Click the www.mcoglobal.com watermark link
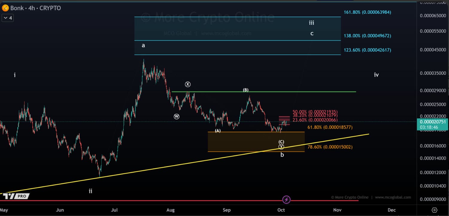The image size is (449, 216). (393, 197)
